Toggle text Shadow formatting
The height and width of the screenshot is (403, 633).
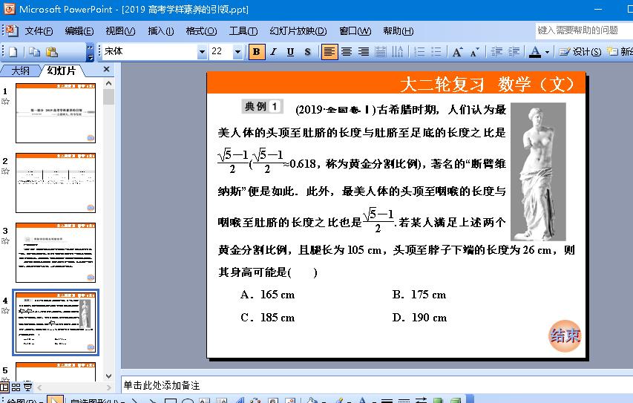pyautogui.click(x=308, y=52)
